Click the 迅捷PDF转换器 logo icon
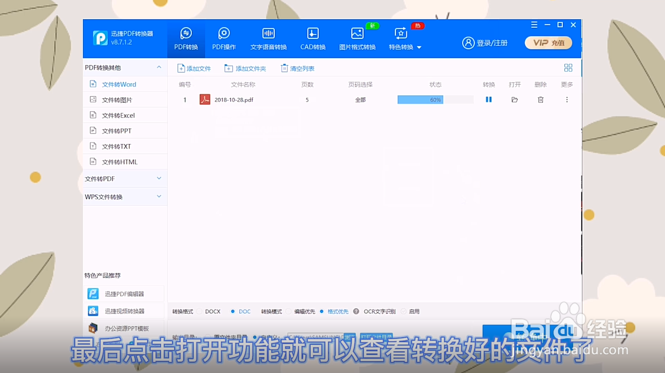The height and width of the screenshot is (373, 665). (100, 38)
